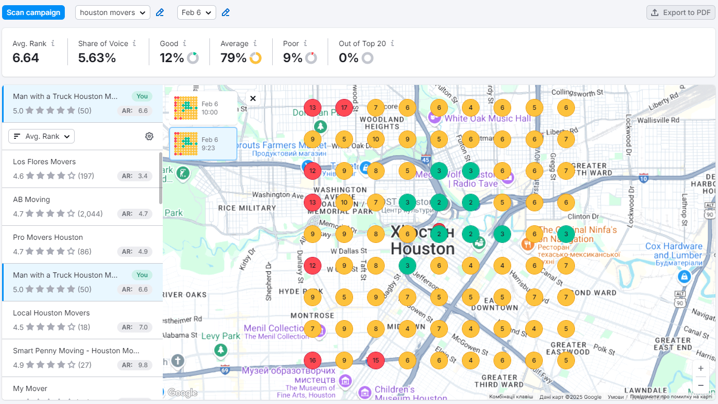The width and height of the screenshot is (718, 404).
Task: Click the info icon next to Good
Action: point(185,44)
